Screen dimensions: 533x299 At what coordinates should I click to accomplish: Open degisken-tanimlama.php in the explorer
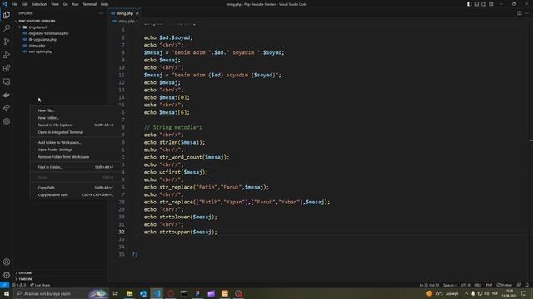point(48,33)
